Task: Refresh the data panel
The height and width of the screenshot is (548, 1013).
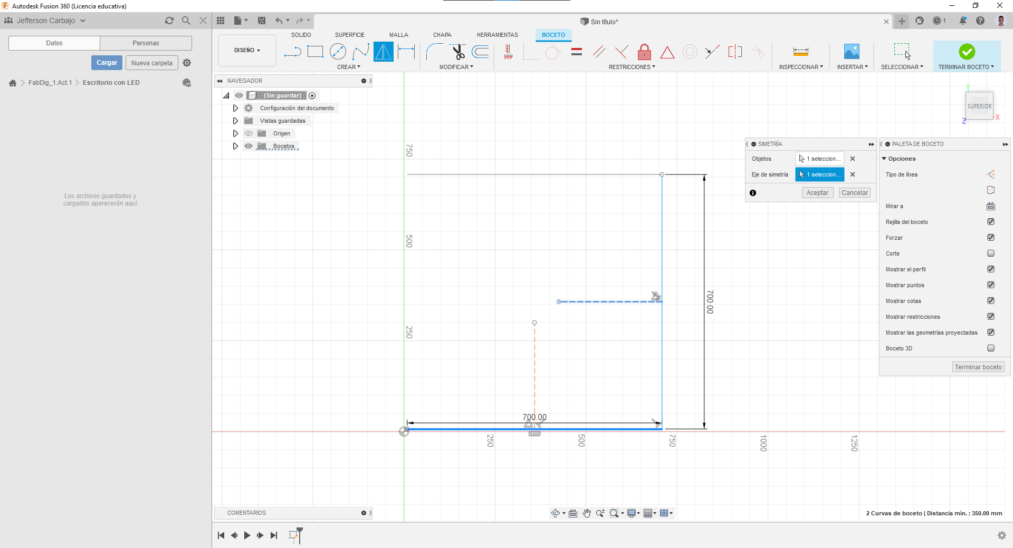Action: click(x=169, y=21)
